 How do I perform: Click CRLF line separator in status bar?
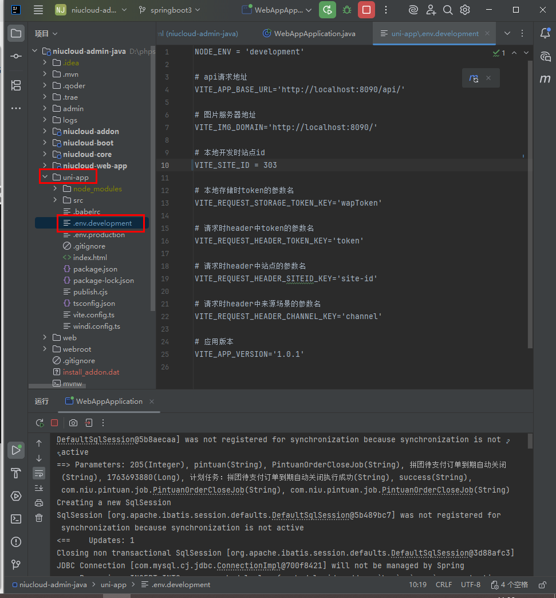(443, 585)
